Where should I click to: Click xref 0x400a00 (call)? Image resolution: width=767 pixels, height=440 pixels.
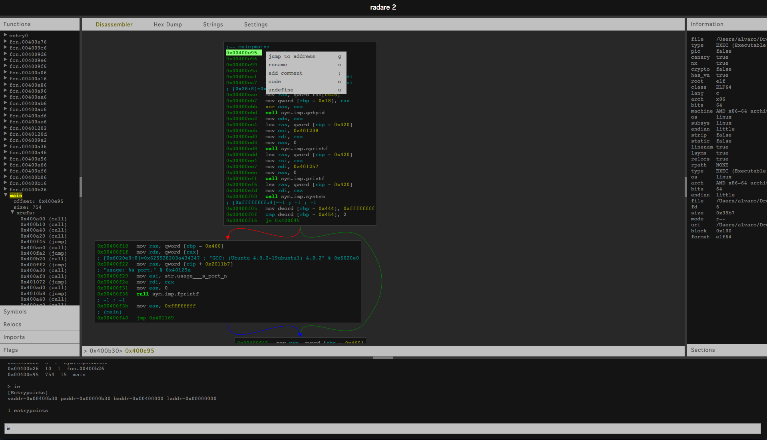point(44,219)
